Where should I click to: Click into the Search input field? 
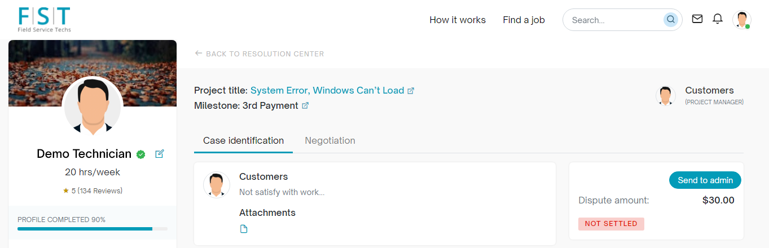pyautogui.click(x=615, y=20)
